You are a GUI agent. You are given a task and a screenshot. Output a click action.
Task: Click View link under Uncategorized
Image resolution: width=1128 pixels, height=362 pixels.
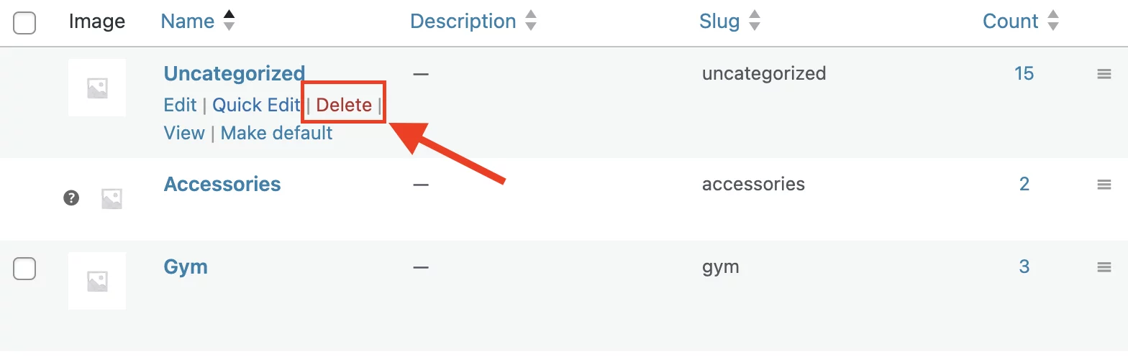(184, 133)
